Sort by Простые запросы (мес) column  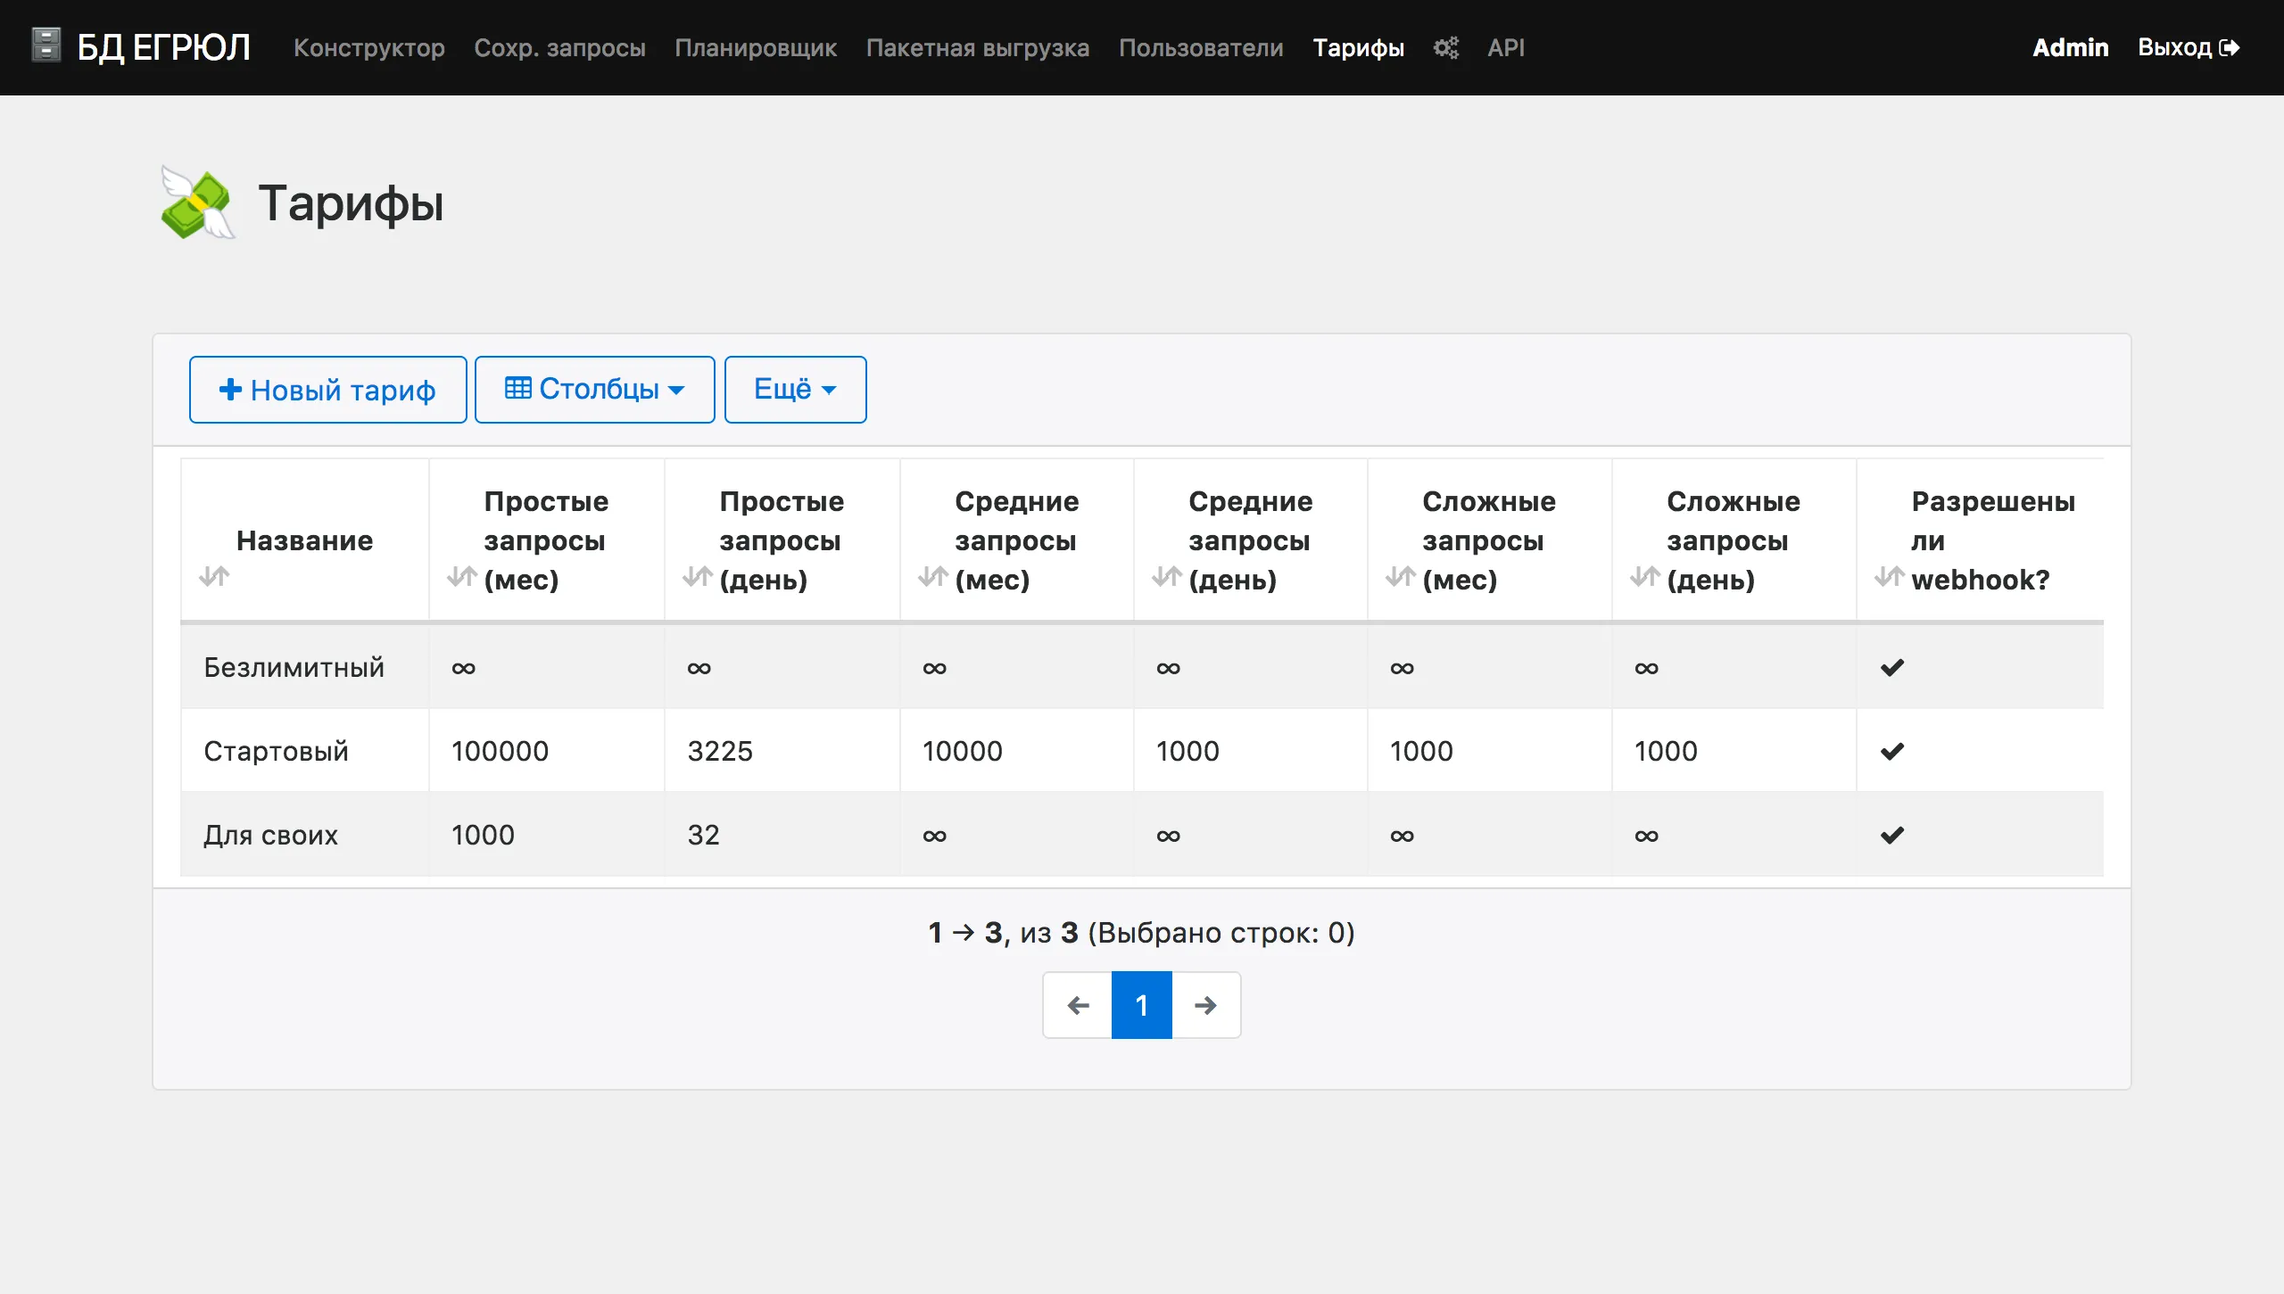point(461,576)
